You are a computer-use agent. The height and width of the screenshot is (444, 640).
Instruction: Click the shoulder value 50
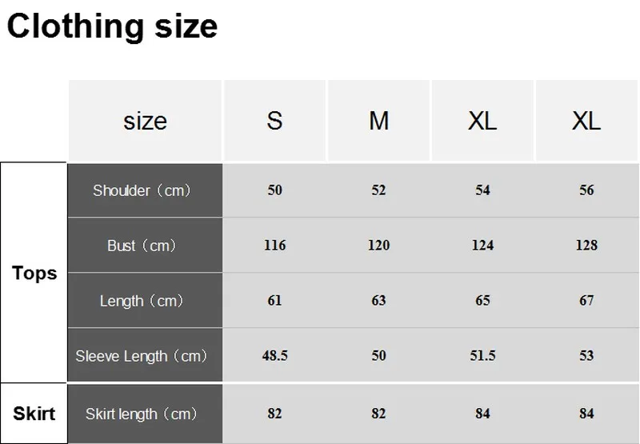274,190
